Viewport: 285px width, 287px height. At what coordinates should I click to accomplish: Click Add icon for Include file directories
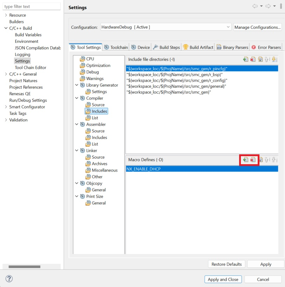[246, 59]
